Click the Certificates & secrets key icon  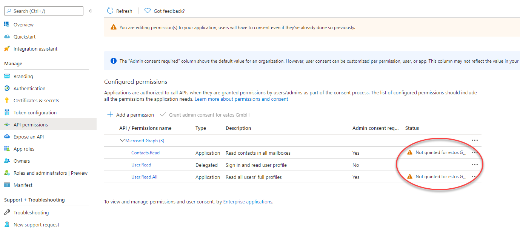(6, 100)
